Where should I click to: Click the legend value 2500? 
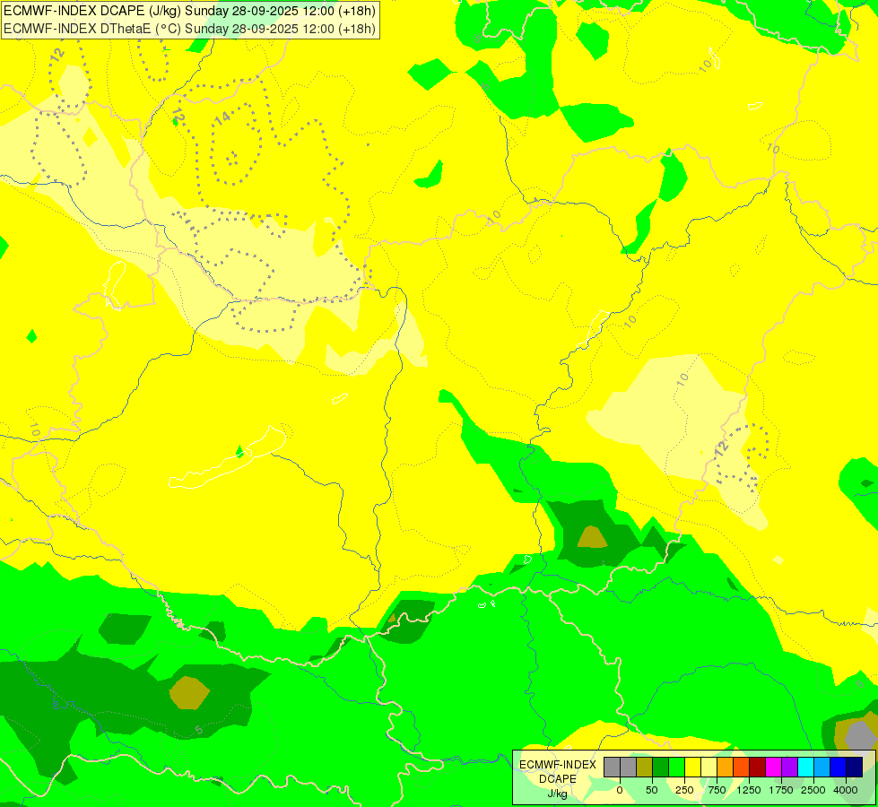pyautogui.click(x=813, y=790)
